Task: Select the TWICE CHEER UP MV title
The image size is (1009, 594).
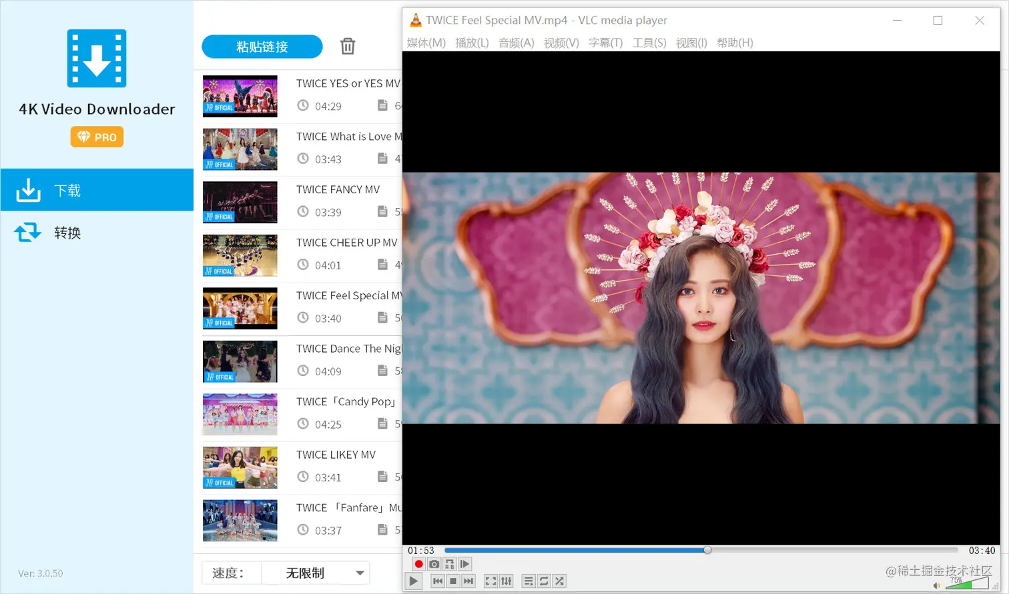Action: pos(346,243)
